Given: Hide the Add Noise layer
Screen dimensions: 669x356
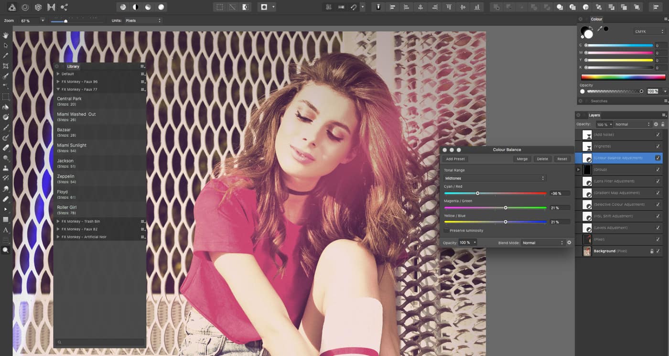Looking at the screenshot, I should pyautogui.click(x=658, y=134).
